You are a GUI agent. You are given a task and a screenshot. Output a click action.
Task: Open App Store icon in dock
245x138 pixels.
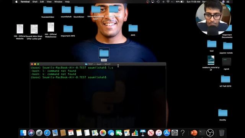coord(167,133)
